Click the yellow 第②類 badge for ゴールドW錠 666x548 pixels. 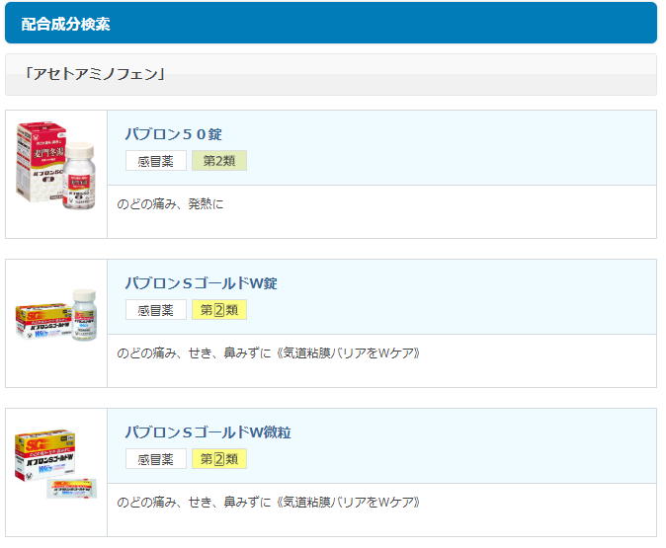tap(219, 310)
